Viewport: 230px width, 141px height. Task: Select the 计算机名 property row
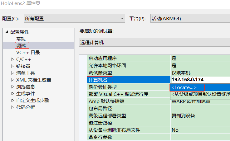[x=129, y=80]
